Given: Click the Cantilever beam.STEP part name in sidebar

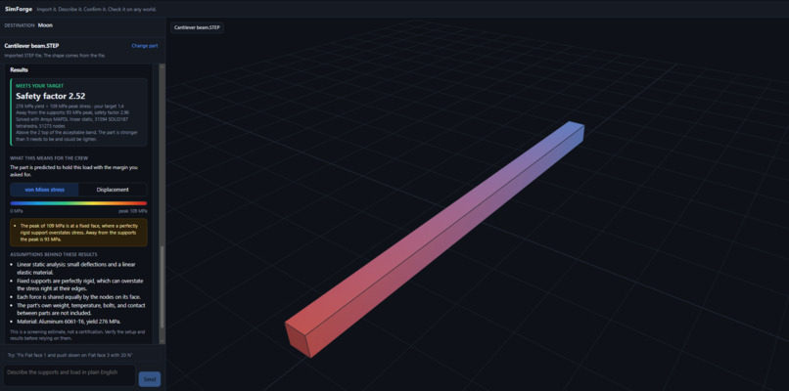Looking at the screenshot, I should (31, 46).
